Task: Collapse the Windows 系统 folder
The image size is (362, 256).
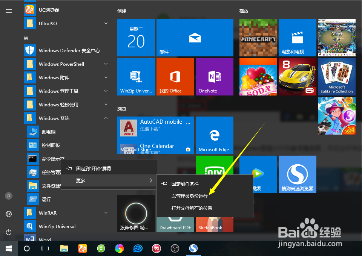Action: point(106,118)
